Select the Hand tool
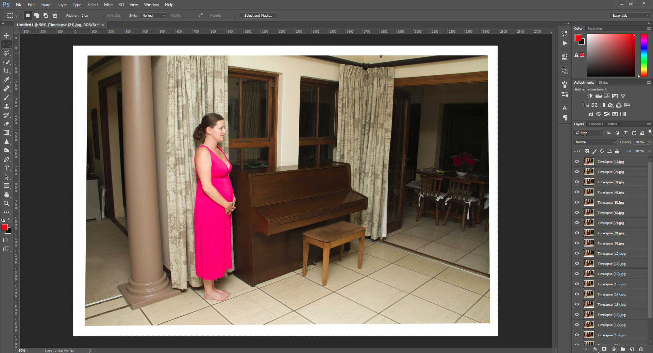Image resolution: width=653 pixels, height=353 pixels. pos(6,195)
